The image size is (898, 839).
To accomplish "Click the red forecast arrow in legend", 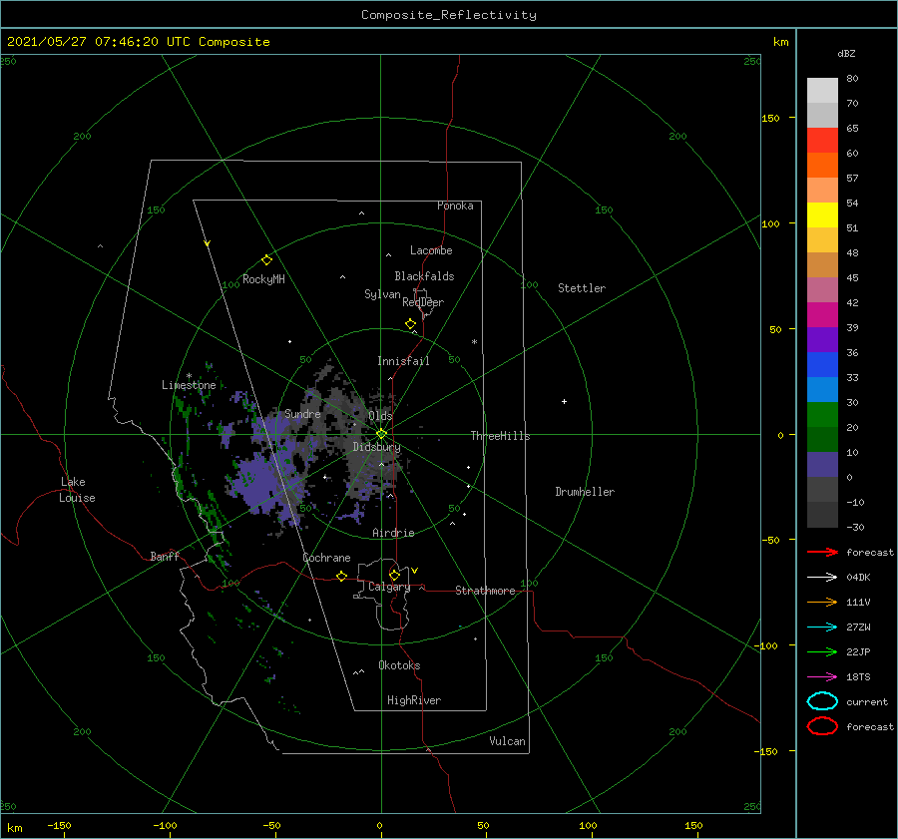I will tap(822, 552).
